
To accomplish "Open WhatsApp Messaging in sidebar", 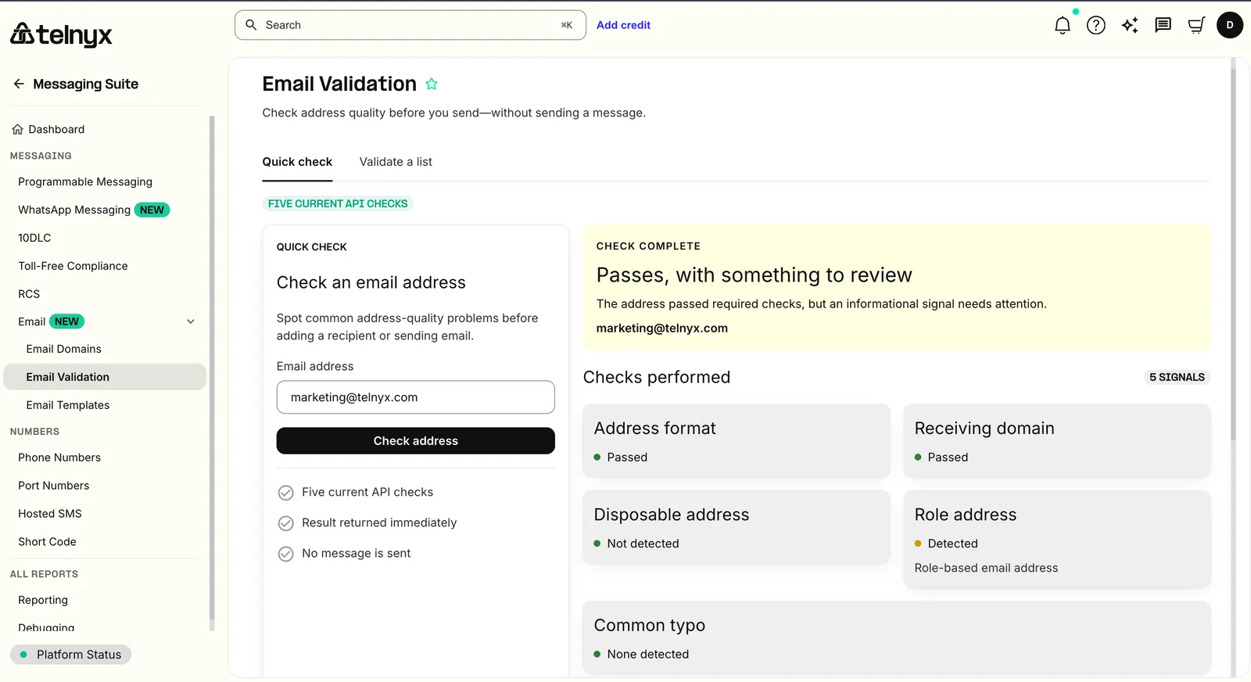I will coord(74,210).
